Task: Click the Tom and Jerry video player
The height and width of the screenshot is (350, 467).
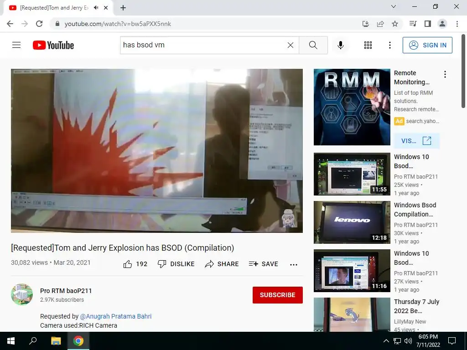Action: (x=157, y=150)
